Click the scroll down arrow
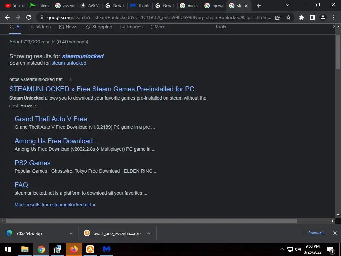 point(338,215)
